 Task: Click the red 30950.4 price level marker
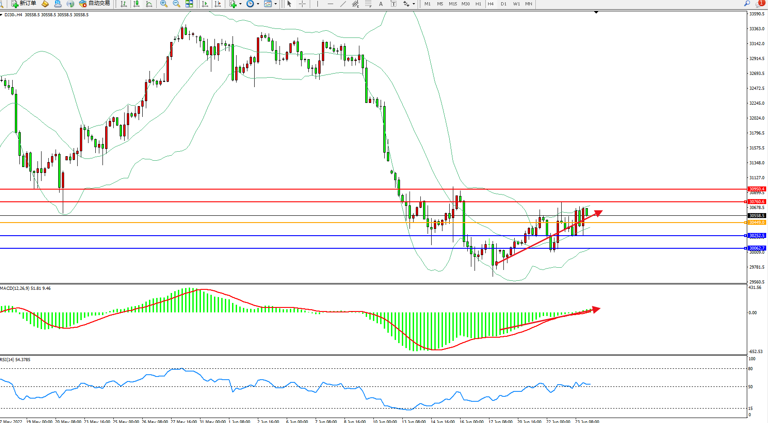(756, 189)
